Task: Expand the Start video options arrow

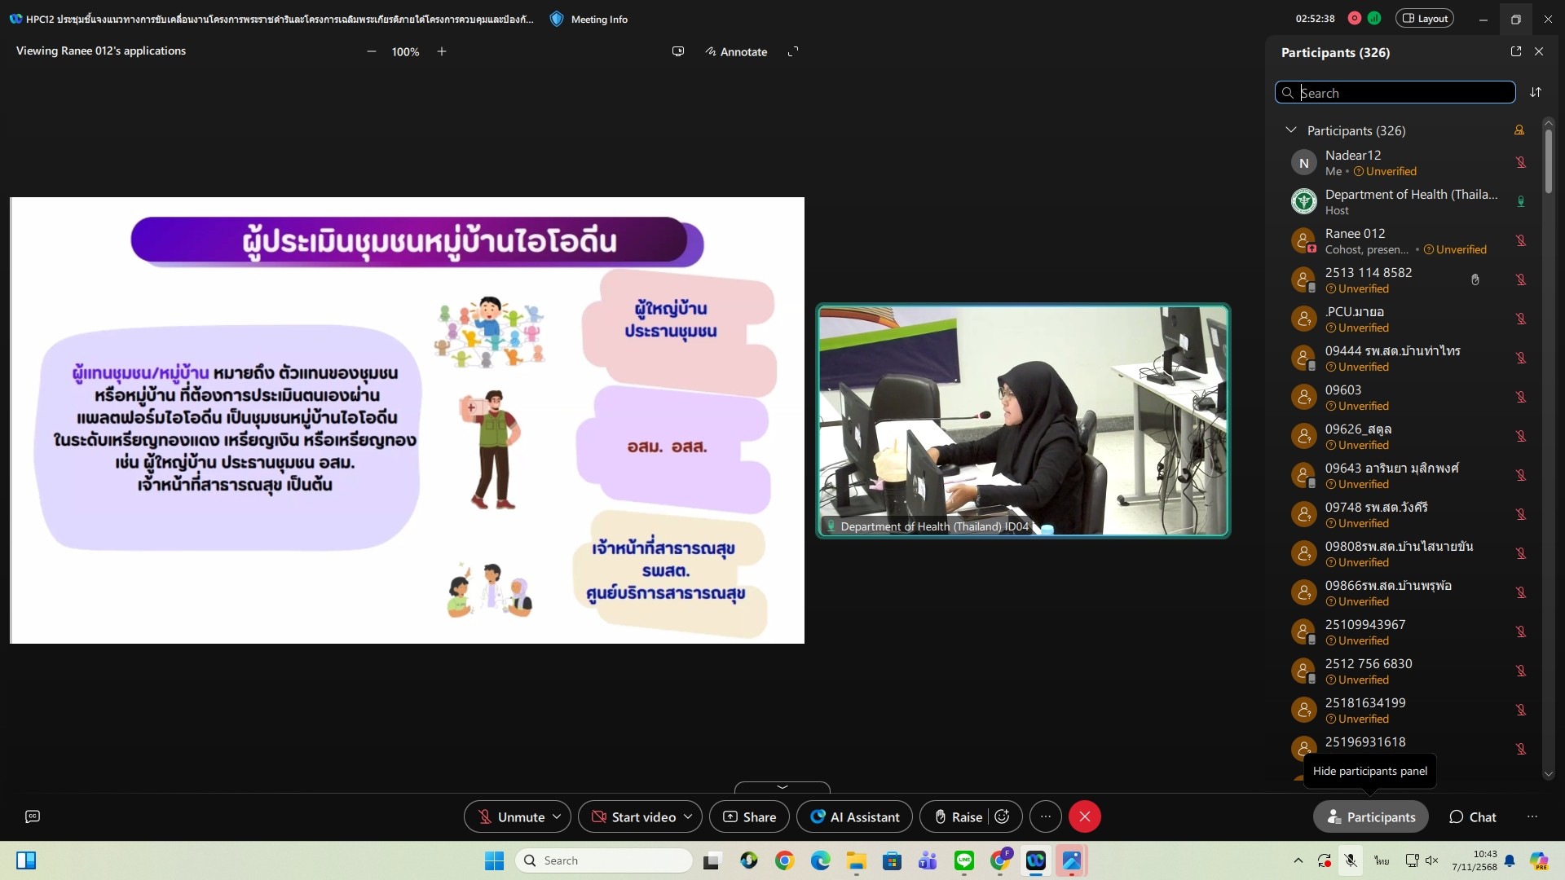Action: pos(688,816)
